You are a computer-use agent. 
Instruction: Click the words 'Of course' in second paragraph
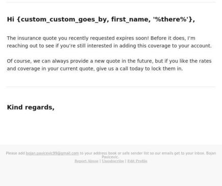tap(19, 61)
